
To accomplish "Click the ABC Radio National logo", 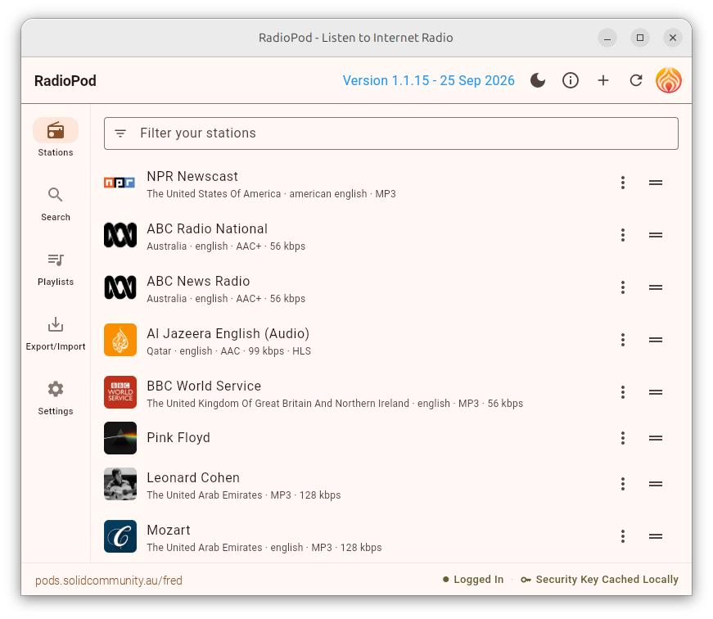I will click(x=120, y=235).
